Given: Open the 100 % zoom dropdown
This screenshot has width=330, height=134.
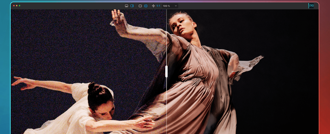Looking at the screenshot, I should [x=170, y=6].
